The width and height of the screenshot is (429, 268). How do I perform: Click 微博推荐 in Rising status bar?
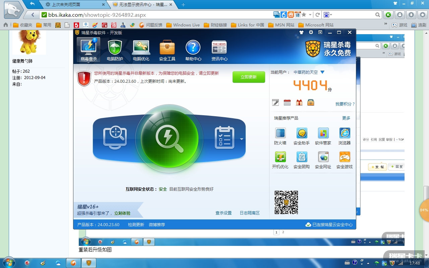click(157, 225)
